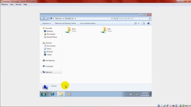Select Network in the navigation pane

pos(47,72)
